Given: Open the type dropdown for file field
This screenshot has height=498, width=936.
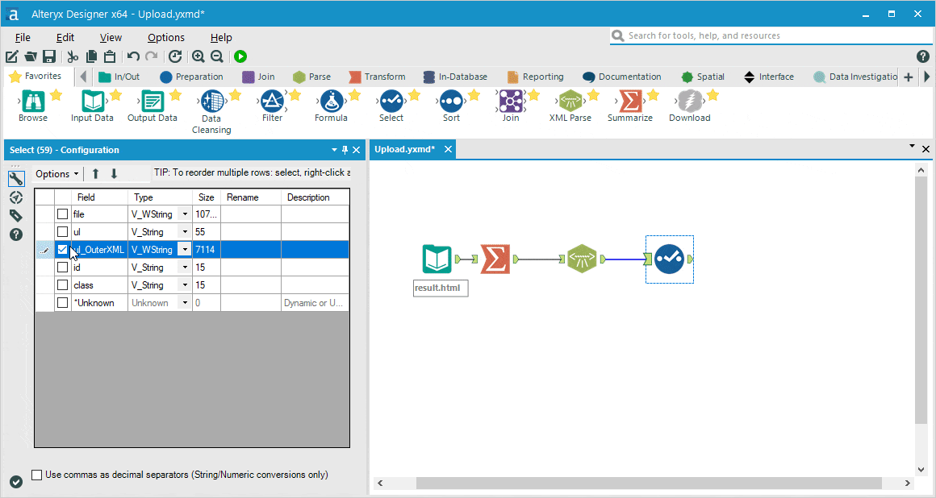Looking at the screenshot, I should 185,214.
